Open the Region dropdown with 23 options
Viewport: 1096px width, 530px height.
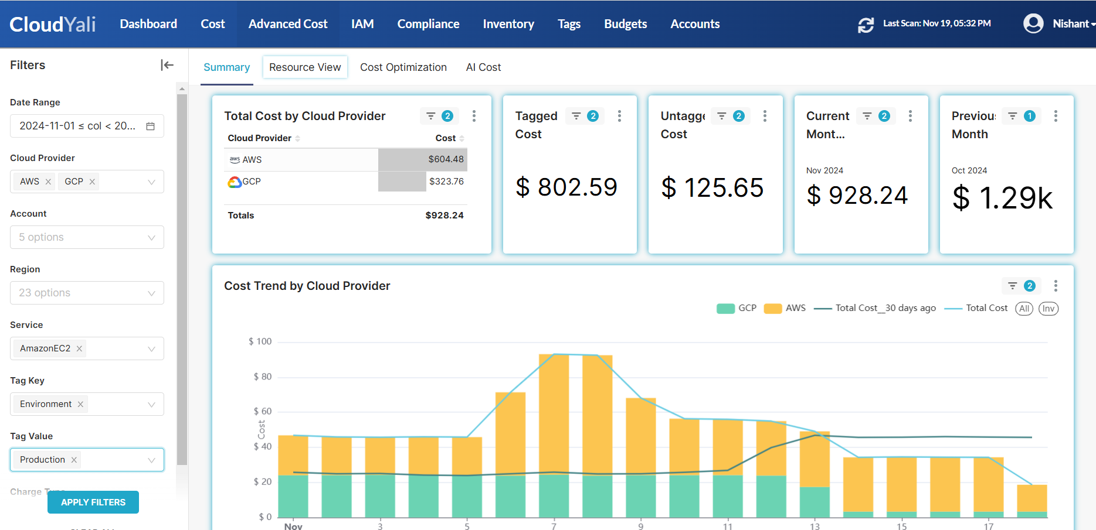click(x=87, y=293)
